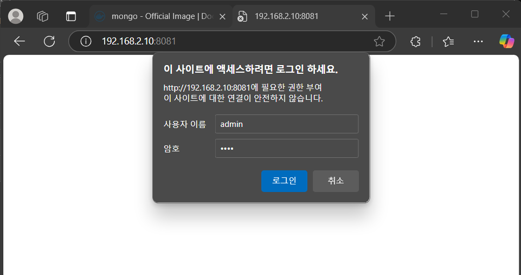
Task: Close the browser window
Action: click(506, 14)
